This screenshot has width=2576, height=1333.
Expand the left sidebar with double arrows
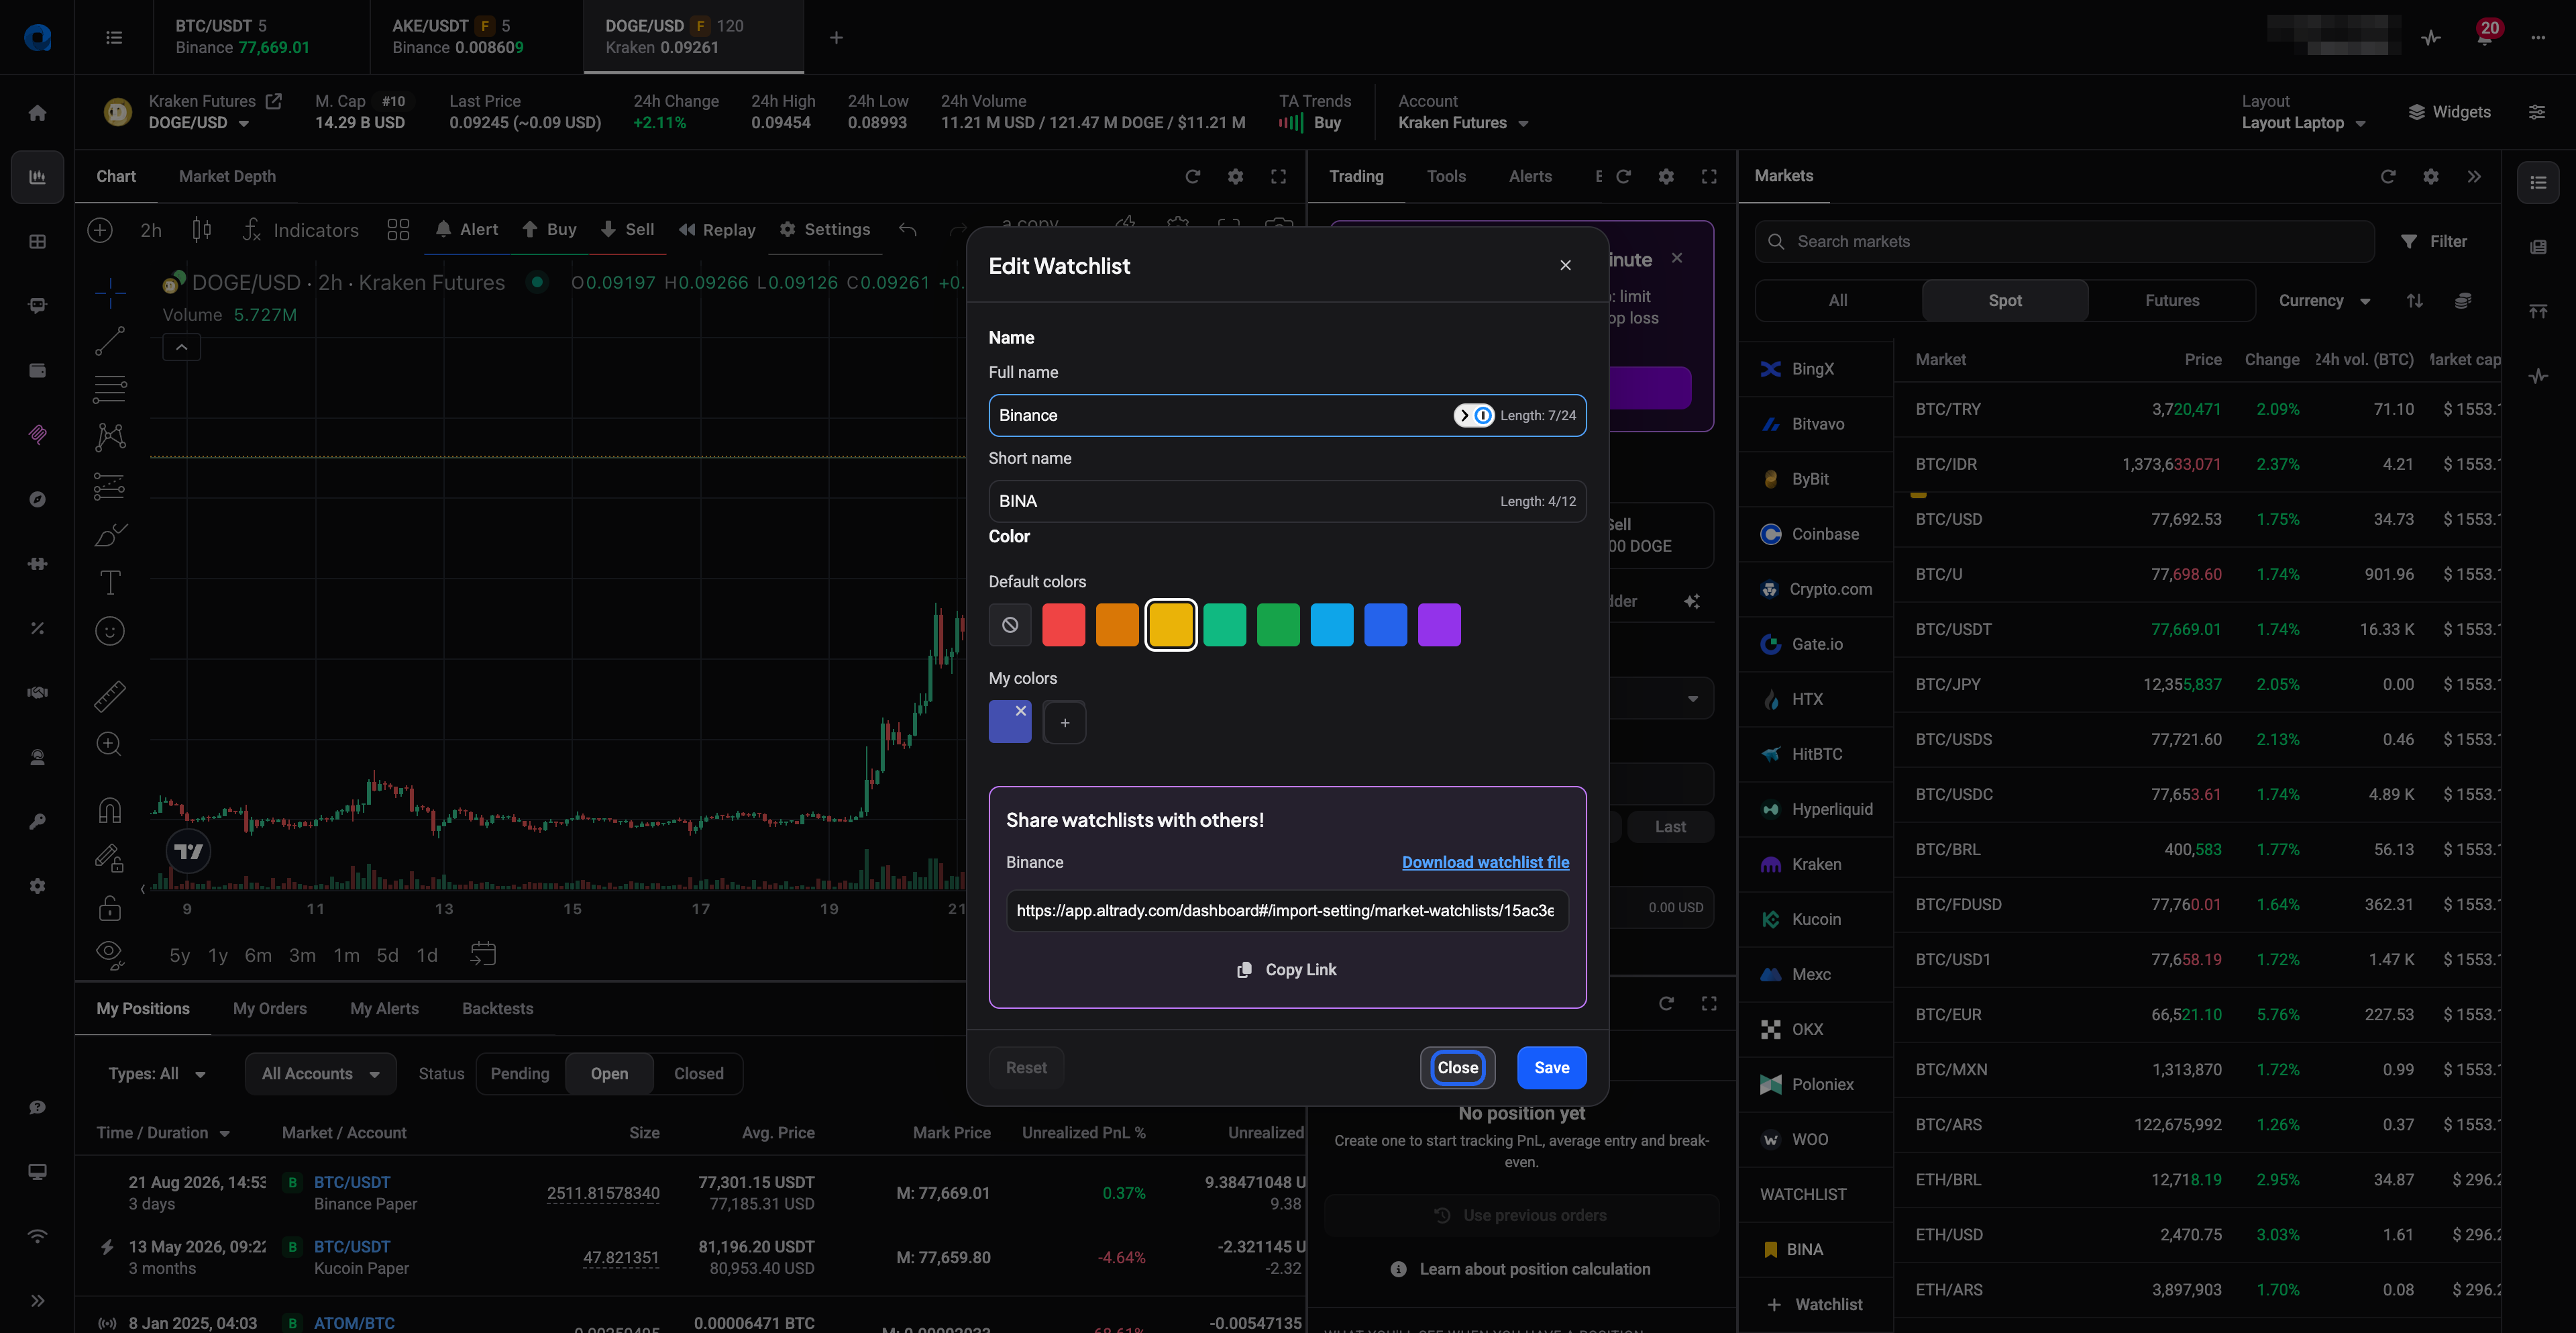point(37,1300)
